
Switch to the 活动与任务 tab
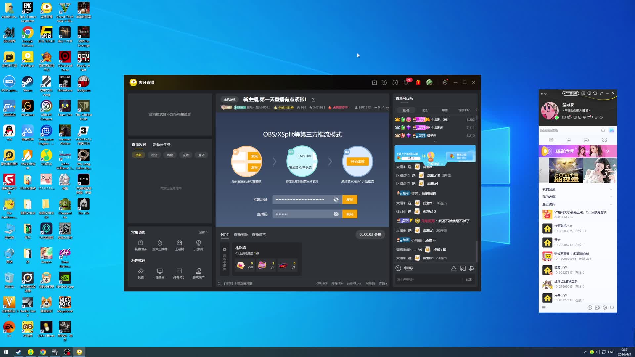[x=161, y=145]
